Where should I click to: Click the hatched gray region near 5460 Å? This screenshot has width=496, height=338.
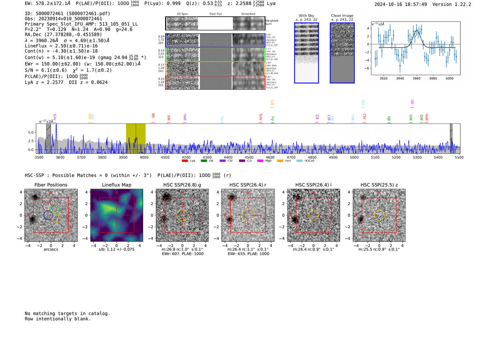[451, 138]
